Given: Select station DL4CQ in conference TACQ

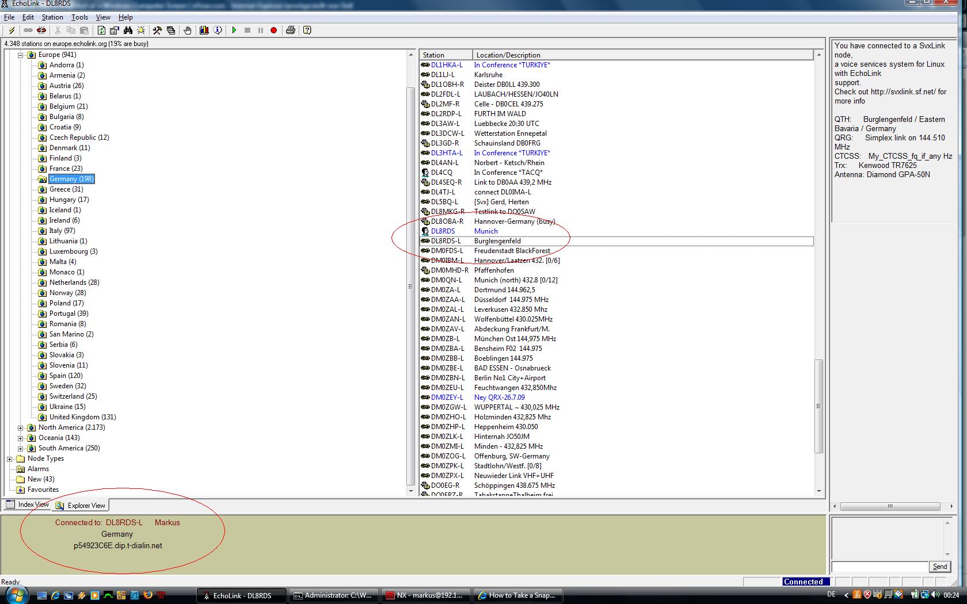Looking at the screenshot, I should coord(616,173).
